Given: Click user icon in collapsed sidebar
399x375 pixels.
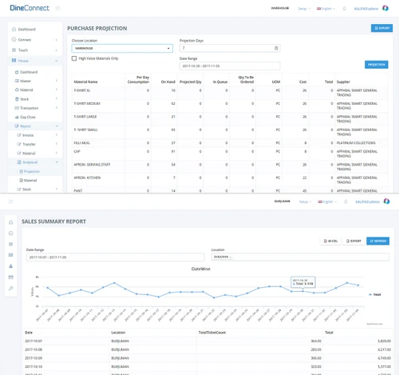Looking at the screenshot, I should [11, 266].
